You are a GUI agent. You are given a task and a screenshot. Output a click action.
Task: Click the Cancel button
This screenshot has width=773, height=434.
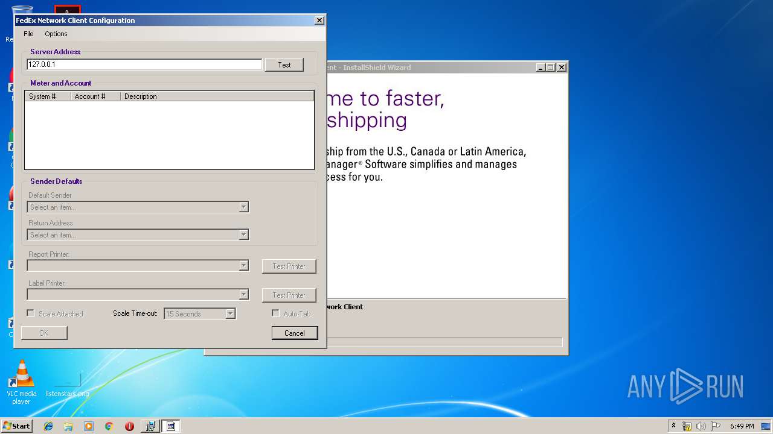295,333
